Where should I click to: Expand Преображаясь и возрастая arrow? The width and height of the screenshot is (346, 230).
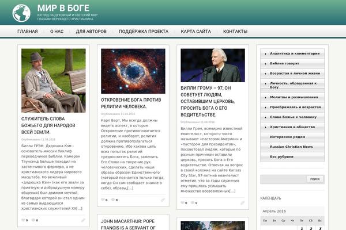pos(265,108)
